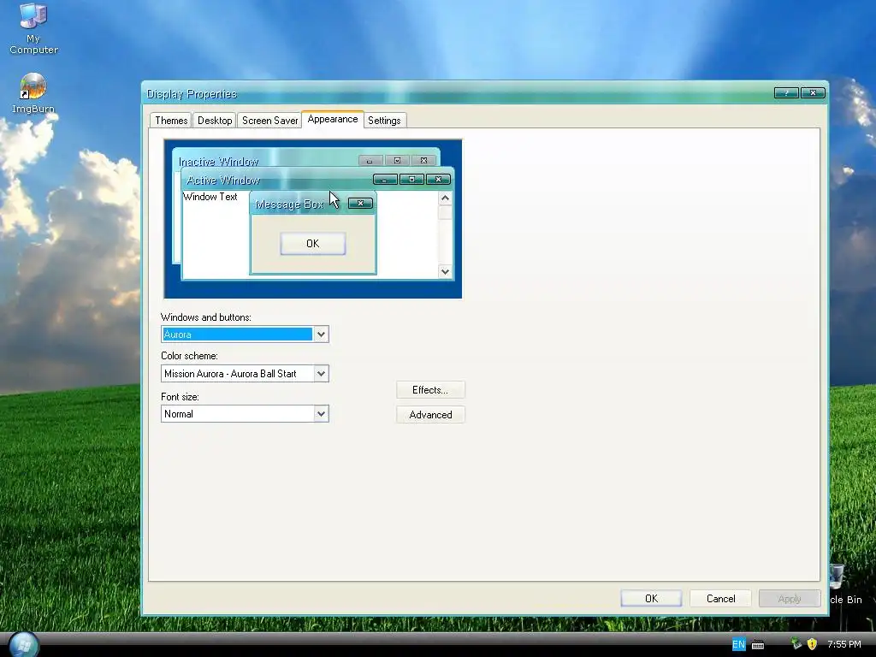876x657 pixels.
Task: Open the Advanced appearance settings
Action: pyautogui.click(x=430, y=415)
